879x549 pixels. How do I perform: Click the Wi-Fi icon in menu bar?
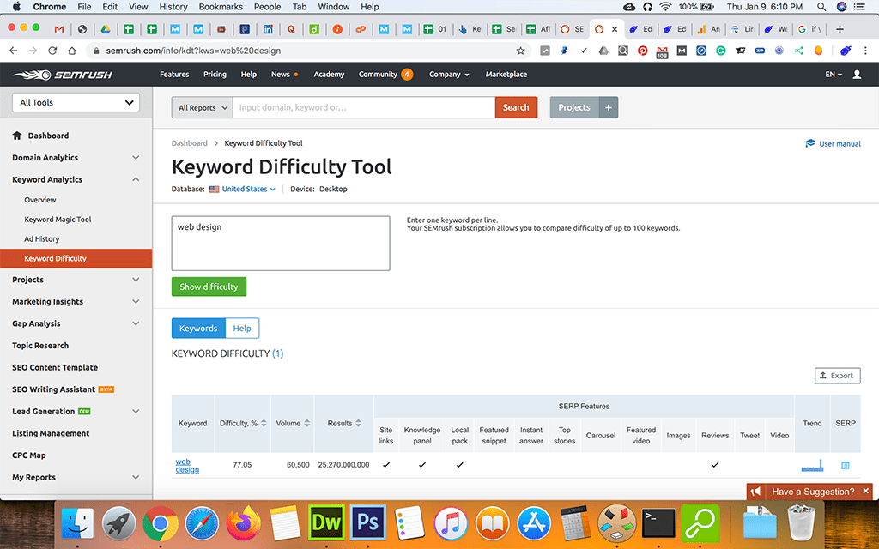[x=665, y=7]
